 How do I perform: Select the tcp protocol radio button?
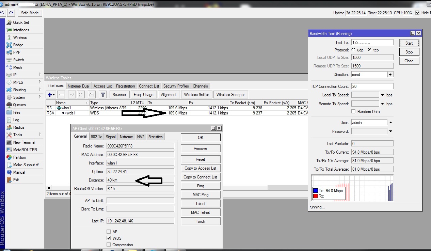click(x=369, y=50)
